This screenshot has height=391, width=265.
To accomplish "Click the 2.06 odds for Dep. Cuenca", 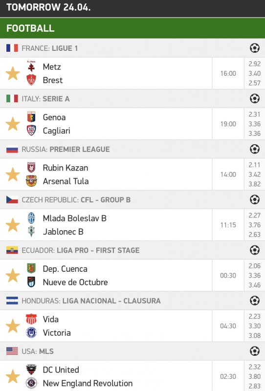I will coord(255,266).
